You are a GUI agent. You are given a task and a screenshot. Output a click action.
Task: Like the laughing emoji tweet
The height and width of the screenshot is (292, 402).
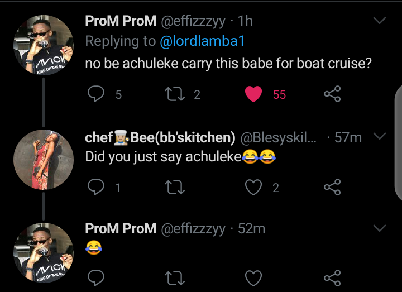254,277
